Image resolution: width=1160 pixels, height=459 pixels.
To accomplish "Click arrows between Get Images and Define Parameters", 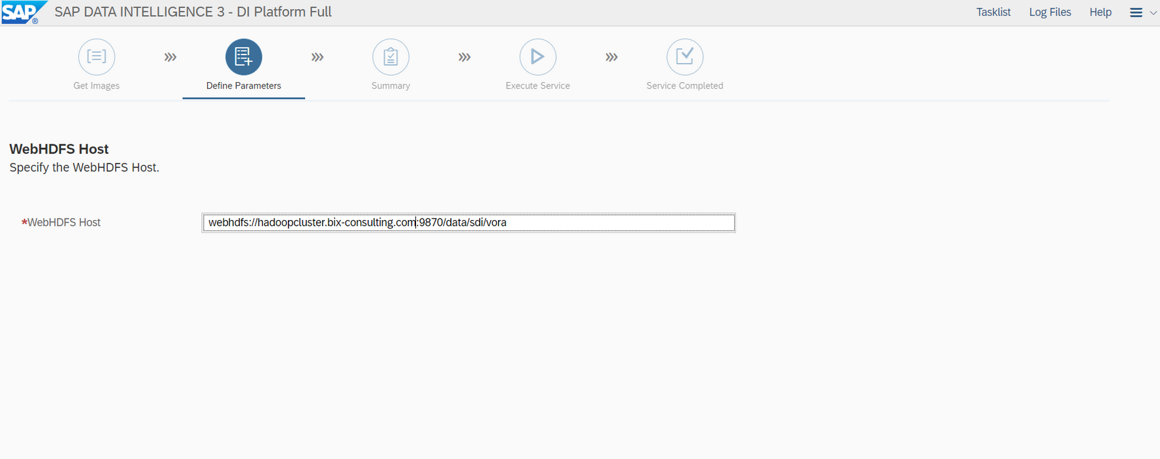I will tap(170, 57).
